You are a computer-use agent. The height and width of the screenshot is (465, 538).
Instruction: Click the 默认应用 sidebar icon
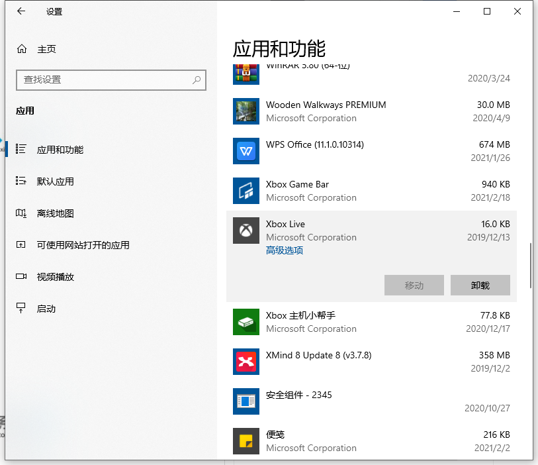(21, 181)
